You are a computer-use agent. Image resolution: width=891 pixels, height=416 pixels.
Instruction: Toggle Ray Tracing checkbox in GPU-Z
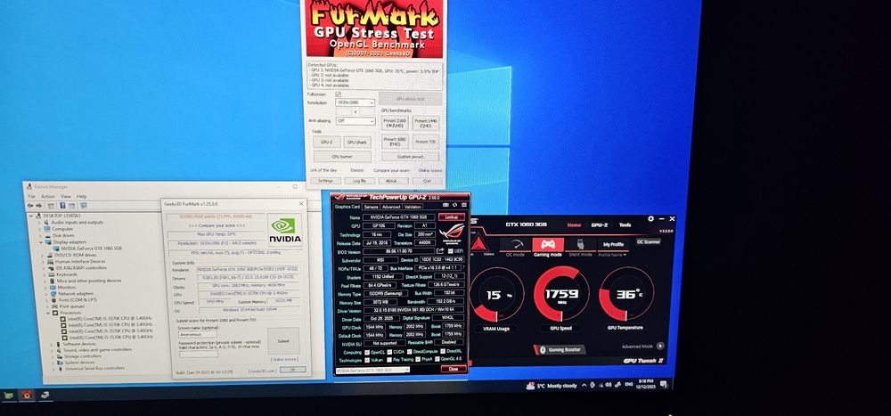coord(389,359)
